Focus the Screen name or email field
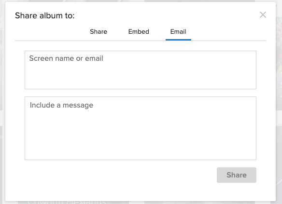282x204 pixels. (141, 70)
